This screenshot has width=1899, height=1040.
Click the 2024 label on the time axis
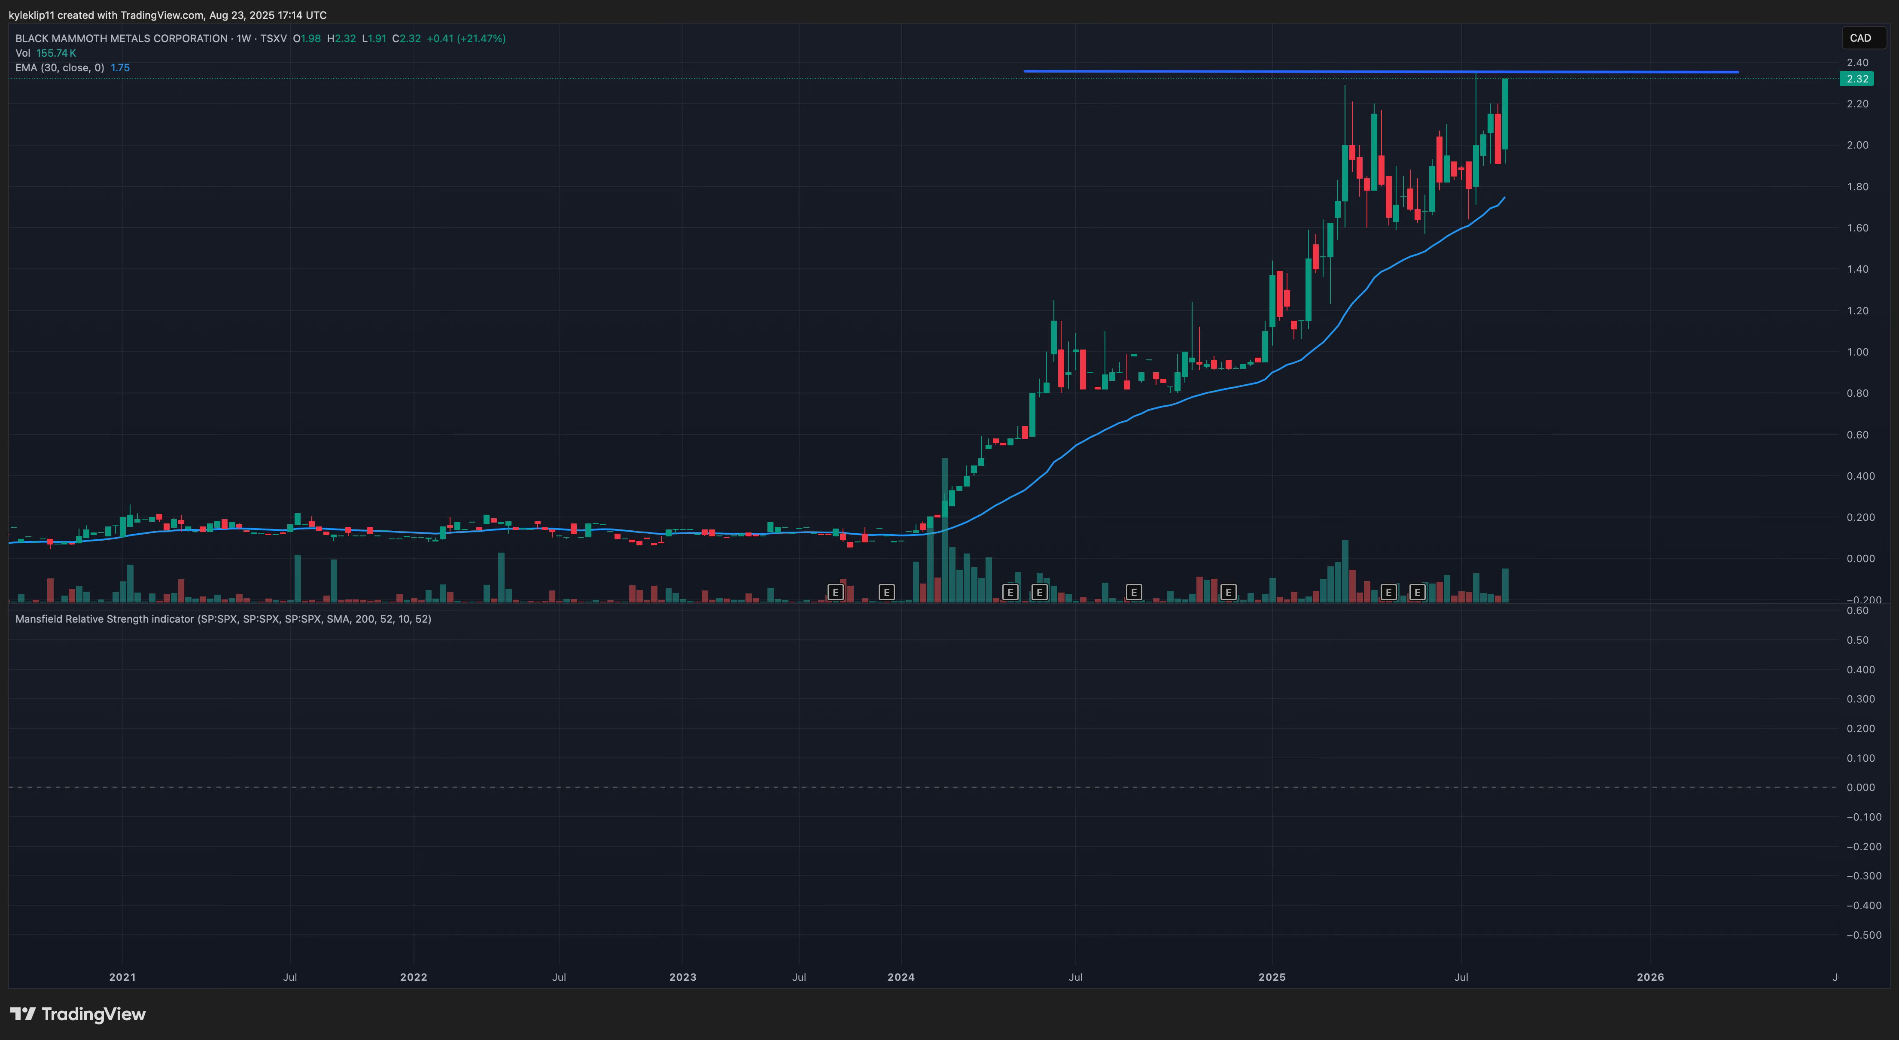coord(901,977)
